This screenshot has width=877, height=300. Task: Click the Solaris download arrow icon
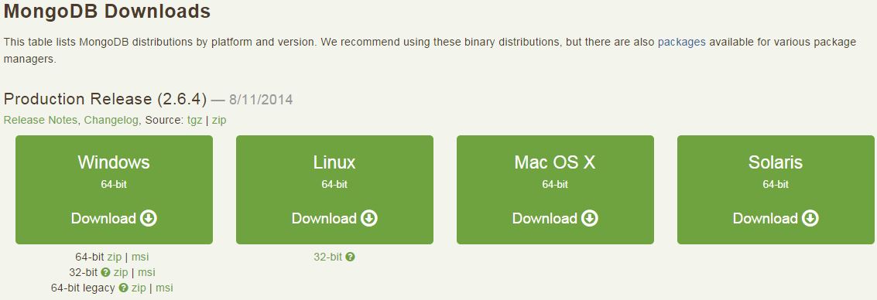pos(810,218)
